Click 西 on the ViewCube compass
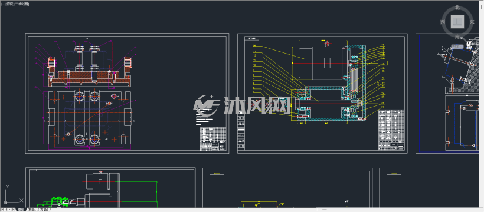Viewport: 484px width, 212px height. pos(443,22)
